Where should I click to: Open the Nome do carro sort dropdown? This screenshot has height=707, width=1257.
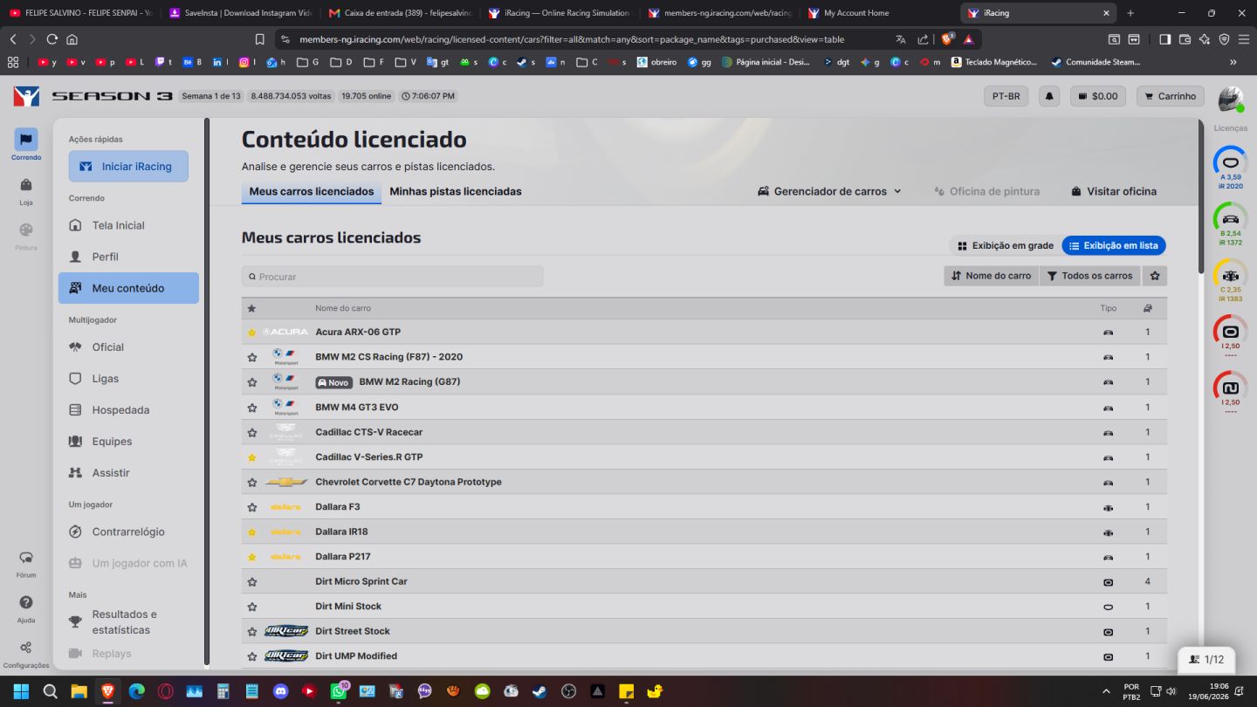point(991,276)
